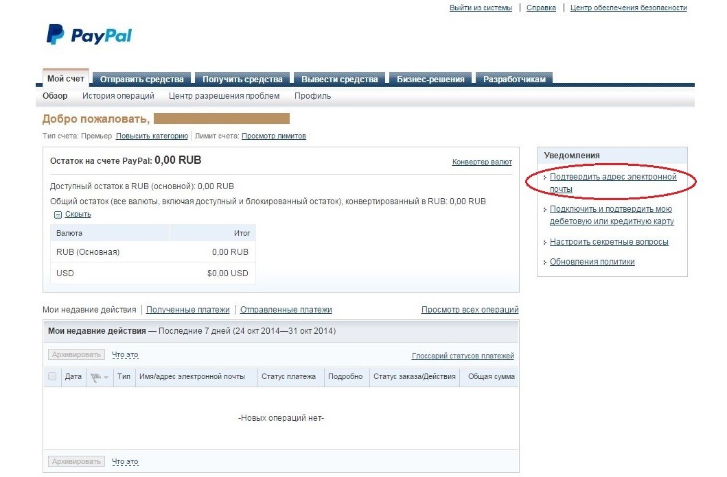Open Подключить и подтвердить карту notification
This screenshot has height=477, width=727.
[x=612, y=215]
